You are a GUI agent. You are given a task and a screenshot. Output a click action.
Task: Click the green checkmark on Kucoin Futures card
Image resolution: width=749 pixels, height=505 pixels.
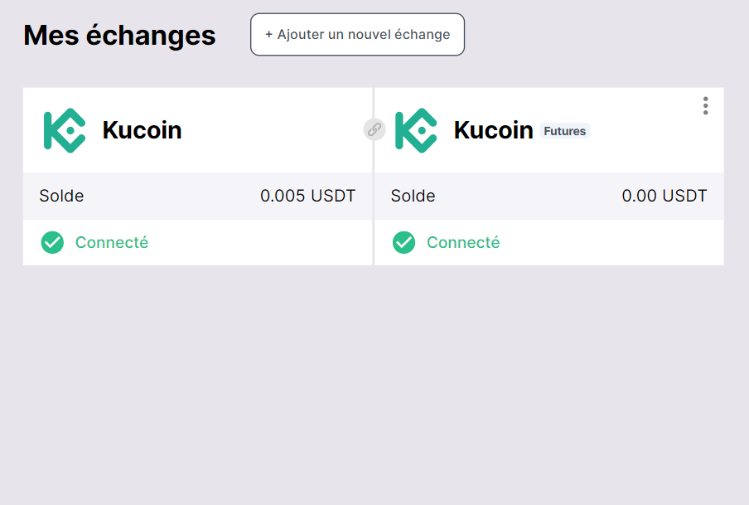click(x=403, y=242)
